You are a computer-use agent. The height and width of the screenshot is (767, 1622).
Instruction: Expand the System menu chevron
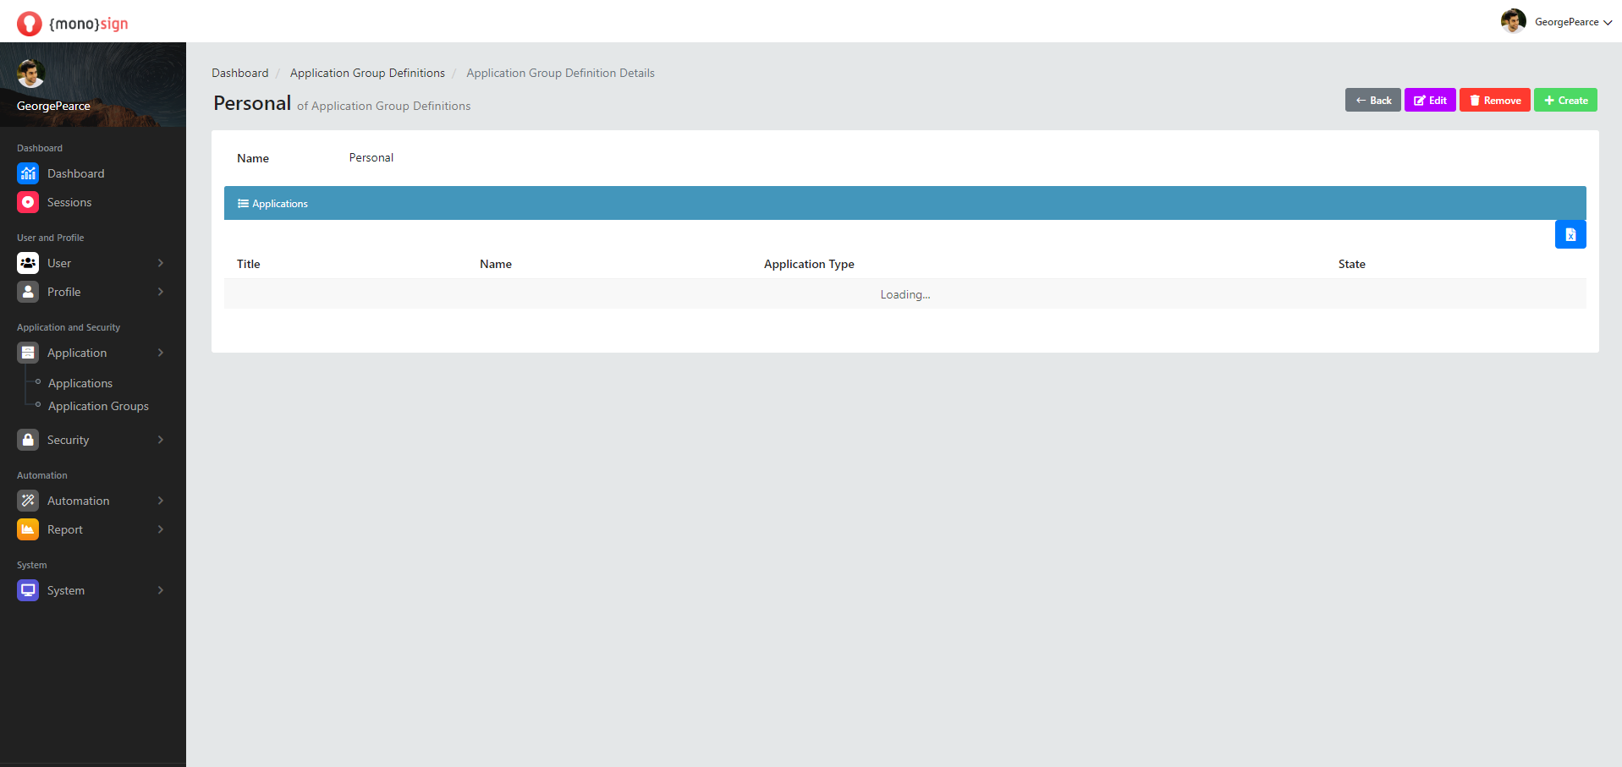click(x=161, y=590)
